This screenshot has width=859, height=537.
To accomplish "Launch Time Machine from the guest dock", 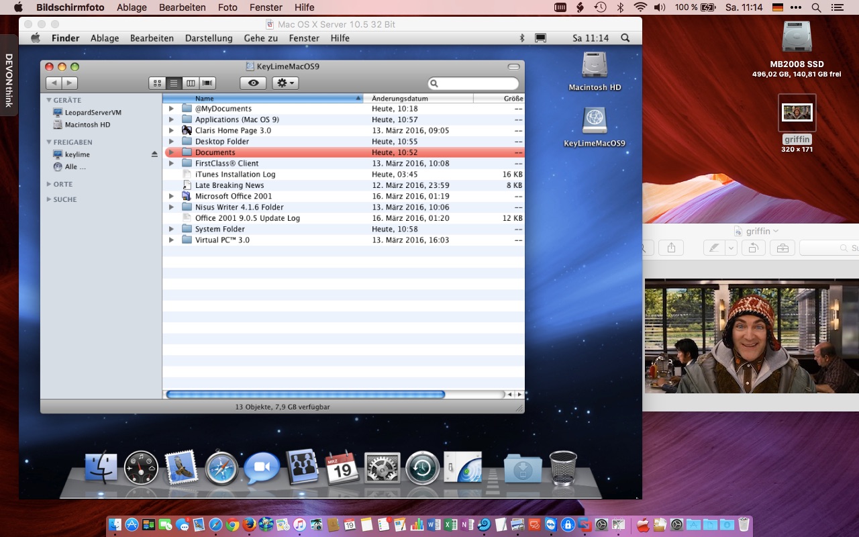I will pos(423,467).
